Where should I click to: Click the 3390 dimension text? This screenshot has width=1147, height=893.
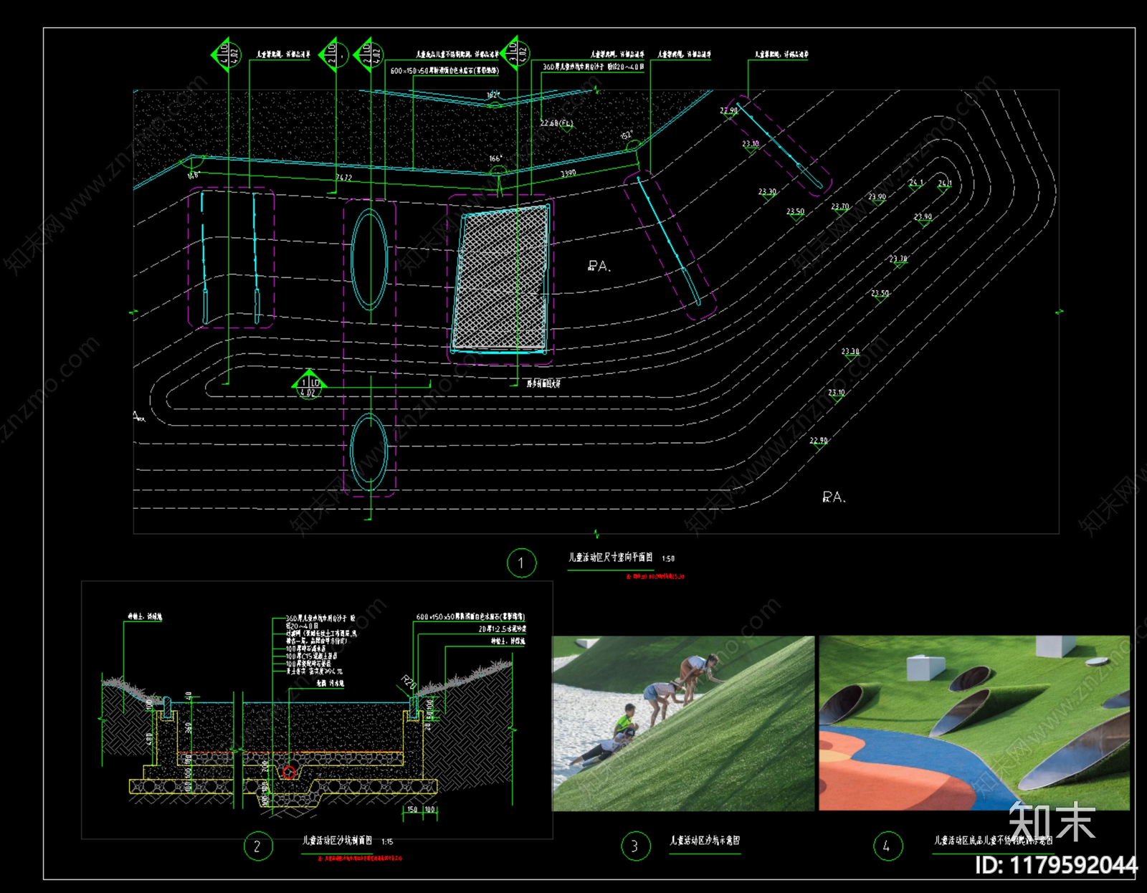(x=568, y=173)
